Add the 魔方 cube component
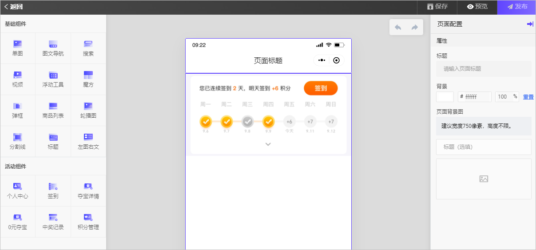Viewport: 536px width, 250px height. coord(88,79)
